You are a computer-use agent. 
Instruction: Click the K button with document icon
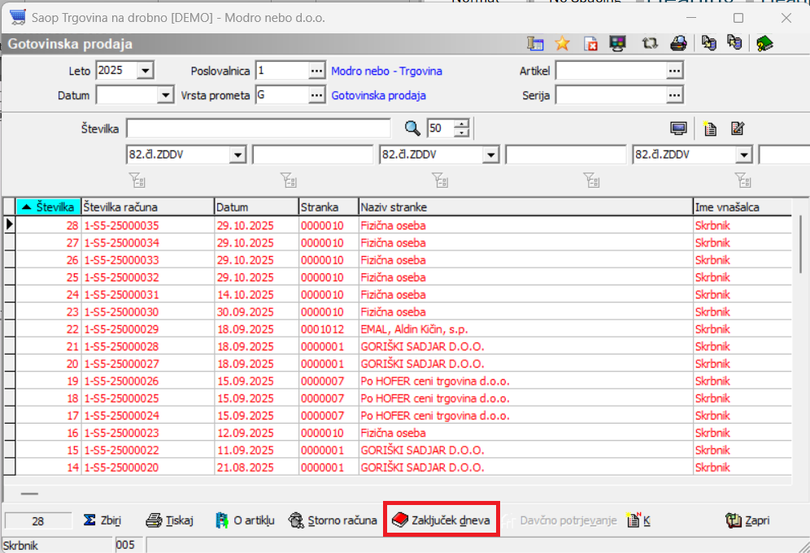tap(638, 520)
